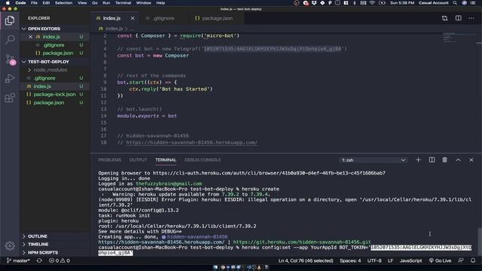Open the Extensions view
The image size is (482, 271).
(x=10, y=98)
